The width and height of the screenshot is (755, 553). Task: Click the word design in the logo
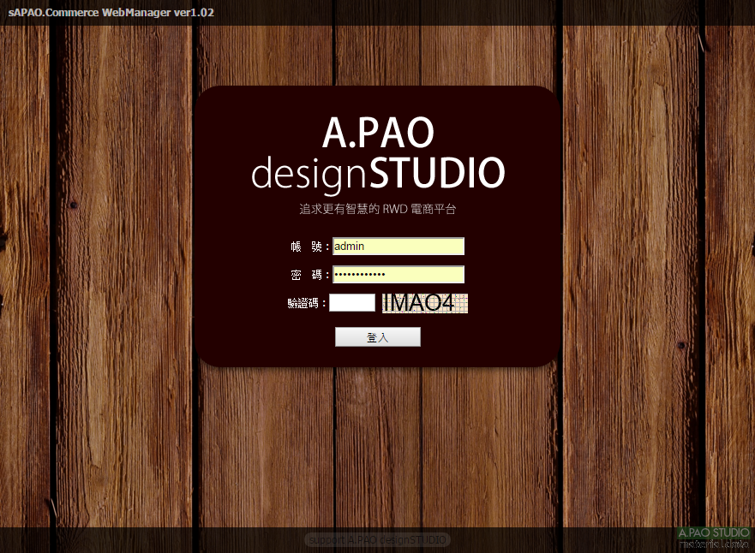click(x=309, y=174)
